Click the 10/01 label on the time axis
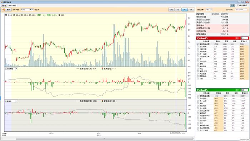Image resolution: width=250 pixels, height=141 pixels. coord(51,133)
